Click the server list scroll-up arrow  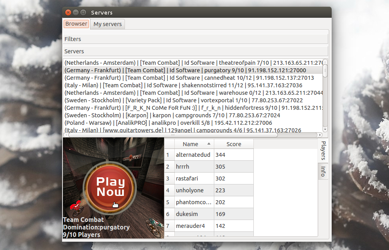(x=325, y=61)
